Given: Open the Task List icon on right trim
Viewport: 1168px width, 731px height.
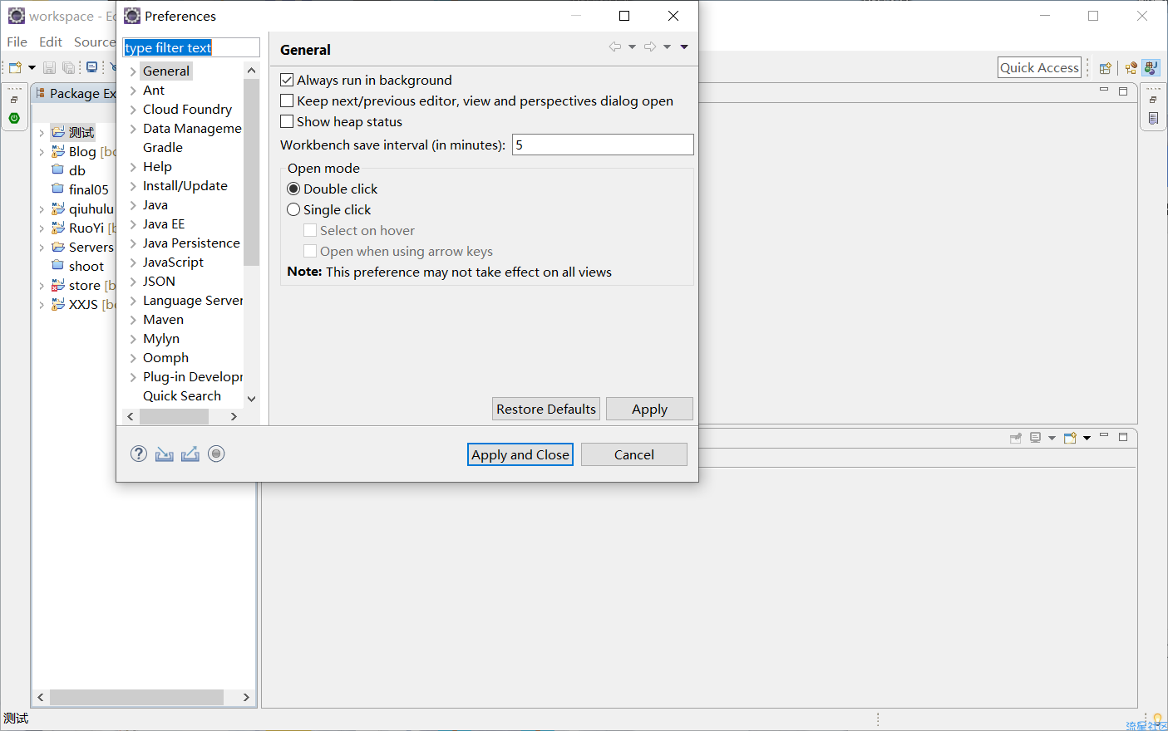Looking at the screenshot, I should [x=1153, y=119].
